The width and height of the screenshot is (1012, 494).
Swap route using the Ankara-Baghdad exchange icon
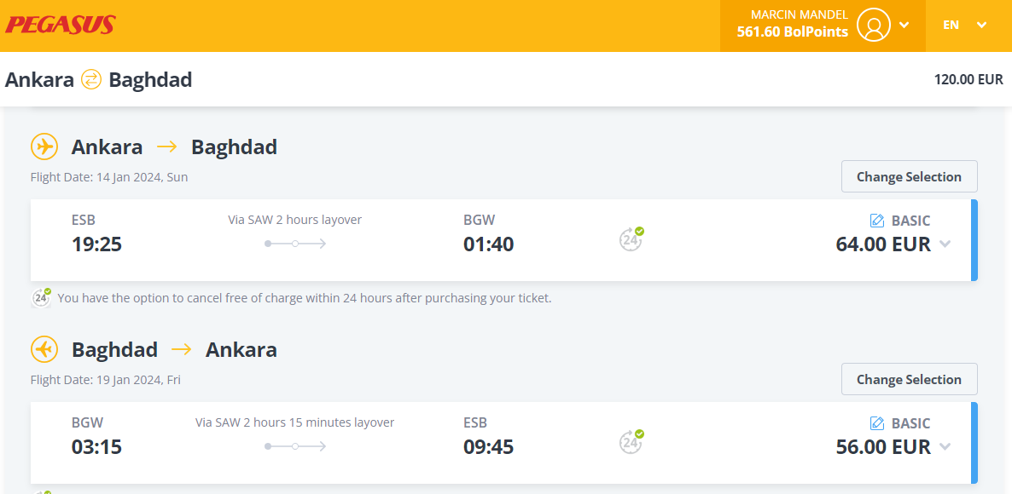(91, 80)
